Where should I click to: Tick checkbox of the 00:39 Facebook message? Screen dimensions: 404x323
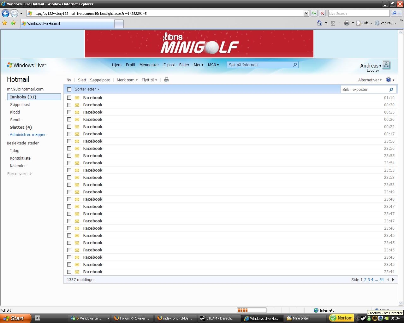[69, 105]
